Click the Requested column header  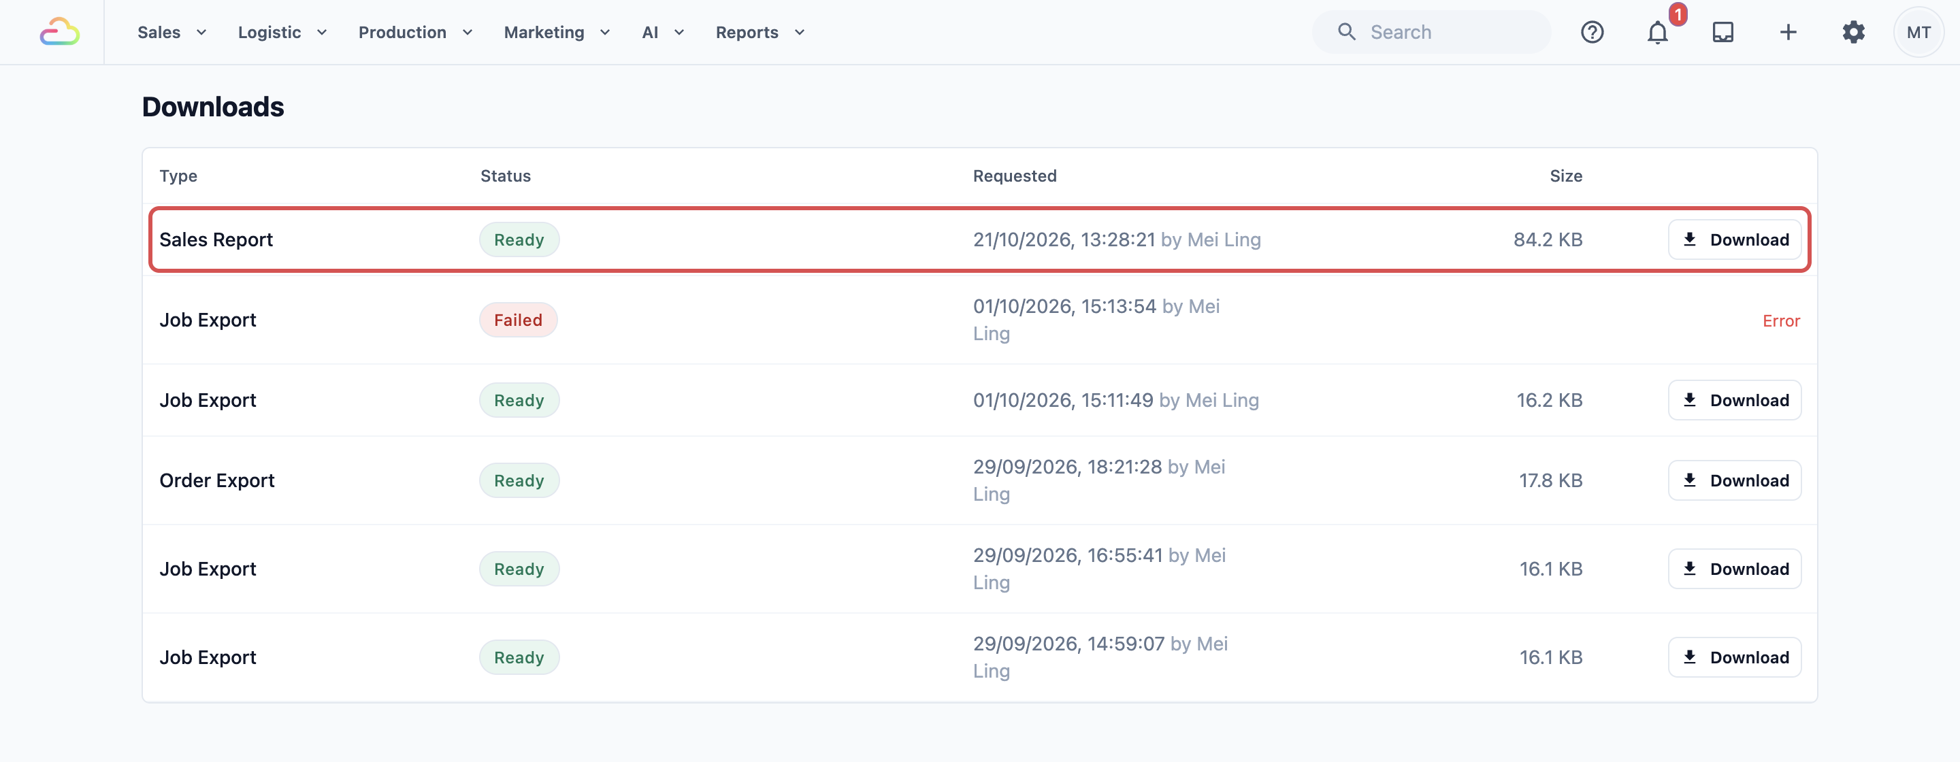1014,176
